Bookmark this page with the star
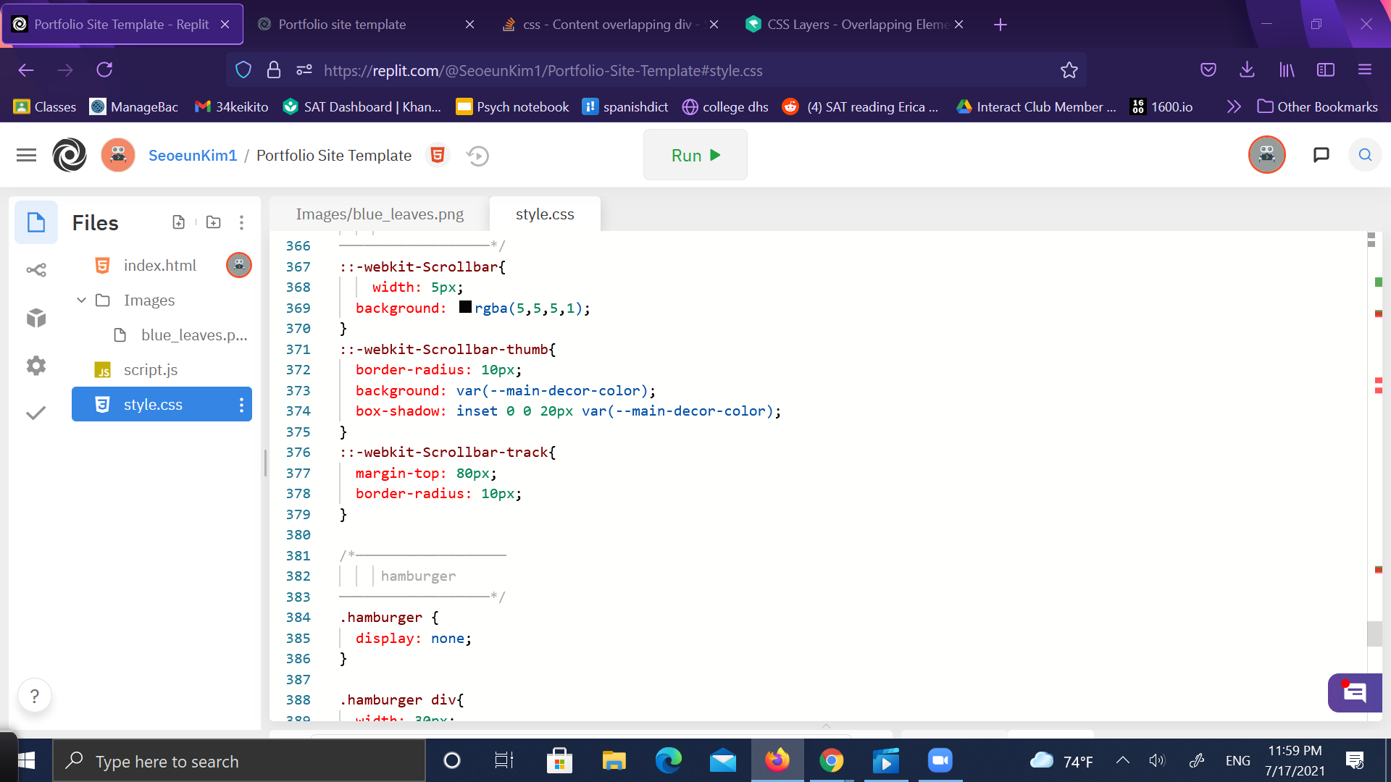Image resolution: width=1391 pixels, height=782 pixels. 1069,70
